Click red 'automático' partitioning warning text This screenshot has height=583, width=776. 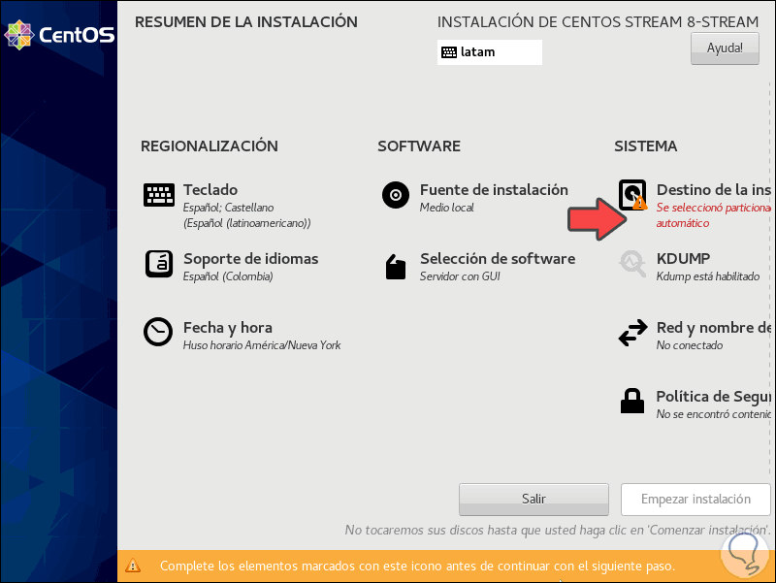click(683, 223)
